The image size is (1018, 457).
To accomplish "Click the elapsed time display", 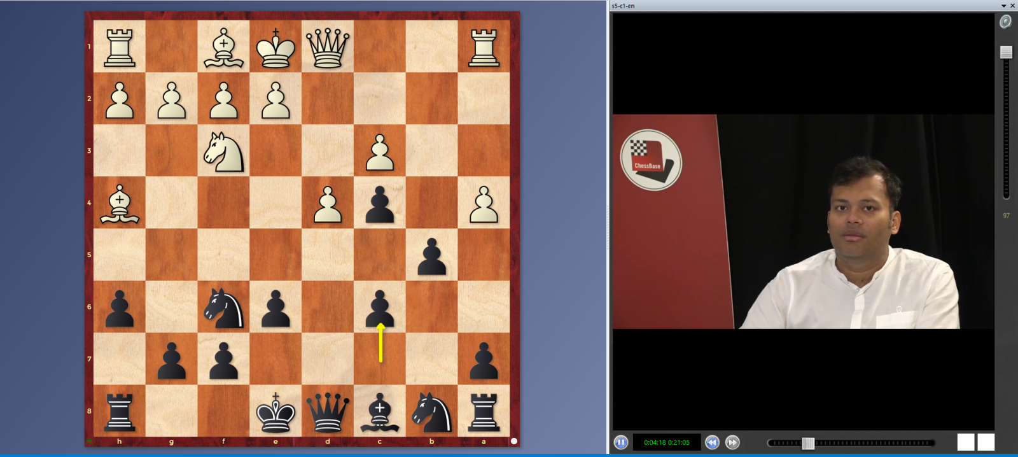I will coord(666,442).
